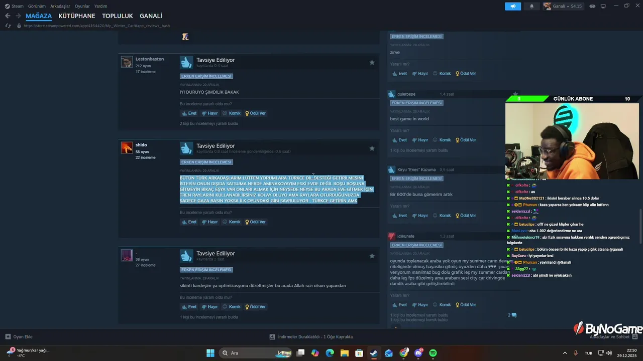
Task: Switch to the MAĞAZA tab
Action: (x=39, y=16)
